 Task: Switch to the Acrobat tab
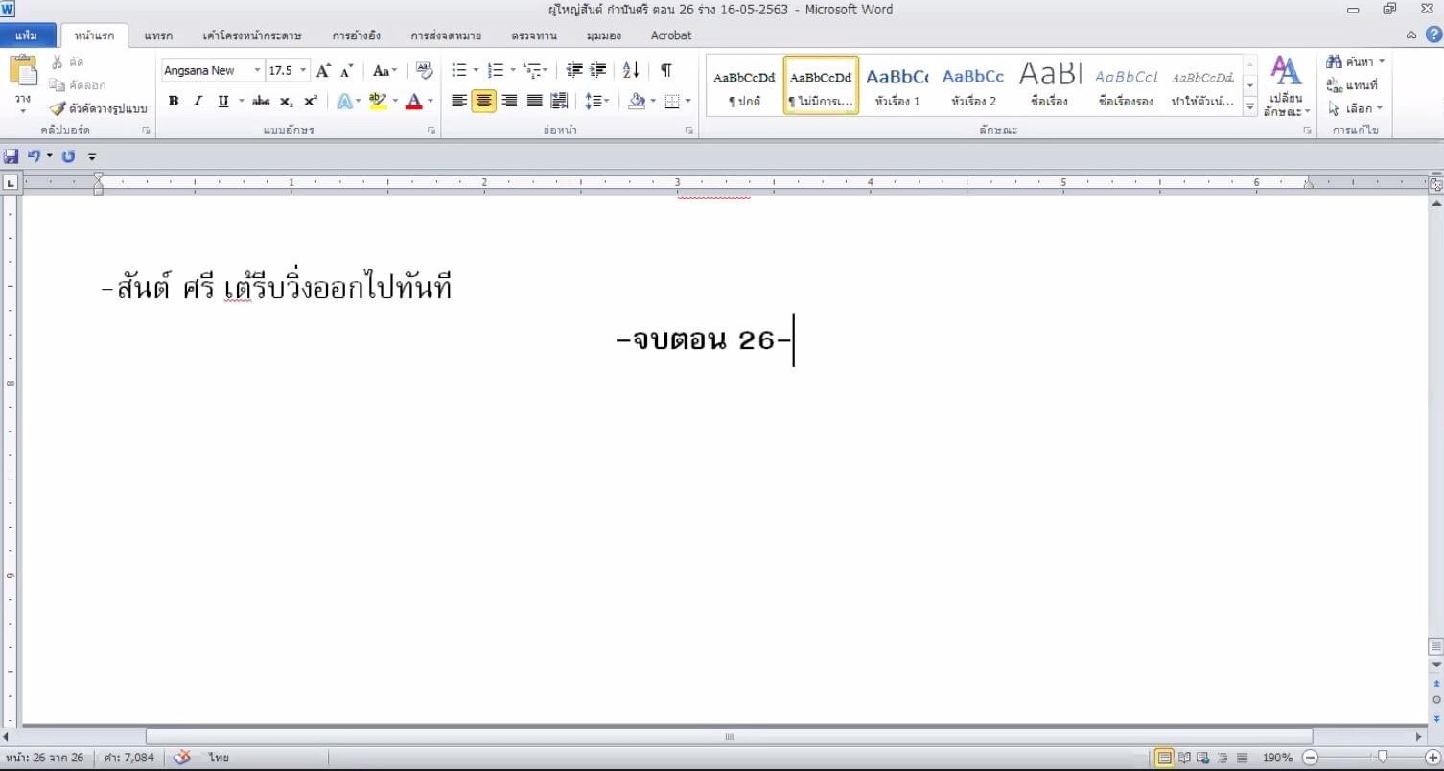(671, 35)
